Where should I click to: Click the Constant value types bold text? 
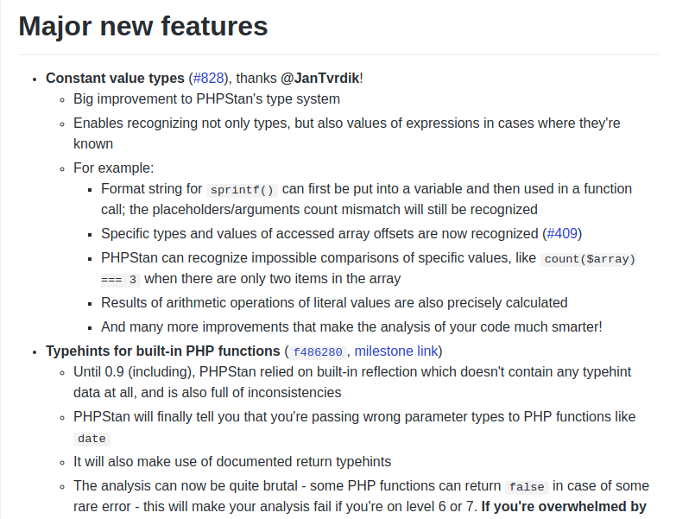[115, 78]
